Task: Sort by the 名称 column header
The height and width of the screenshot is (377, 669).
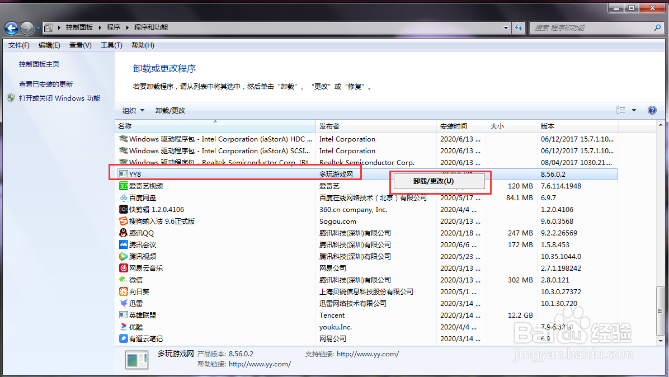Action: click(x=215, y=126)
